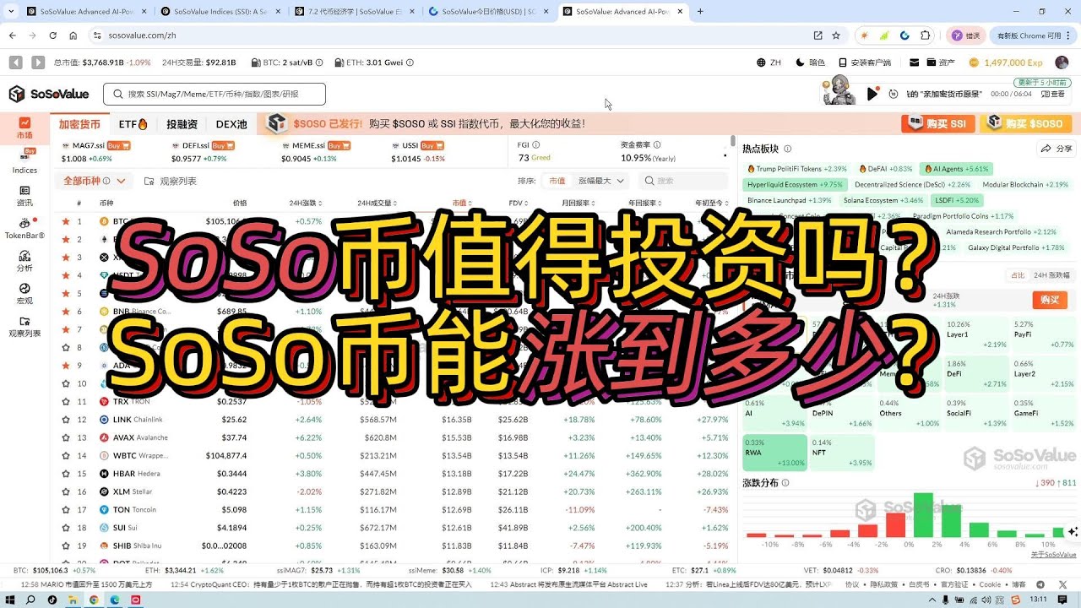Open 资讯 news sidebar item

click(x=24, y=196)
